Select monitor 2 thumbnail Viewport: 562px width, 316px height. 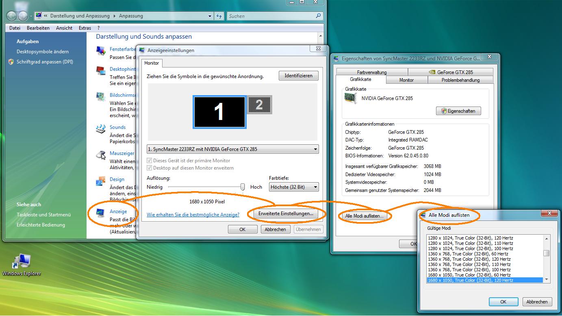pyautogui.click(x=259, y=105)
